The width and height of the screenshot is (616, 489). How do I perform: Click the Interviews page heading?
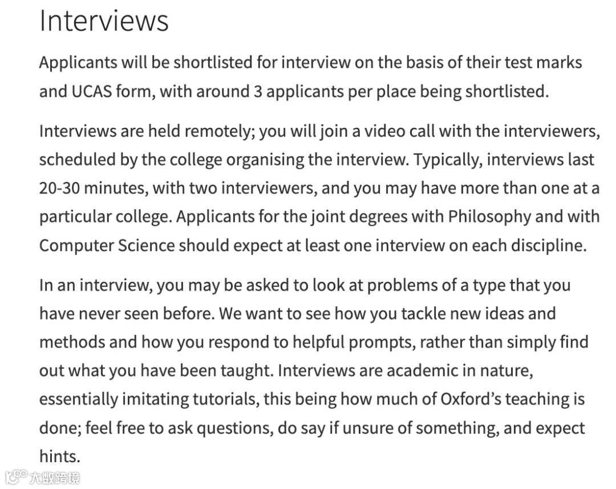104,21
